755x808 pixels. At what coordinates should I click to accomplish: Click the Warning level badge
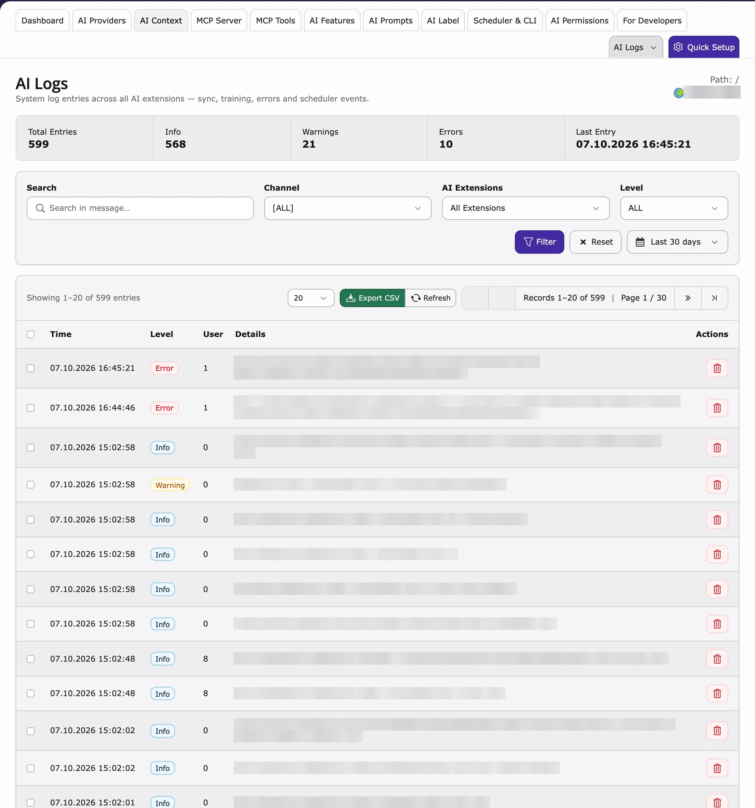pyautogui.click(x=170, y=485)
